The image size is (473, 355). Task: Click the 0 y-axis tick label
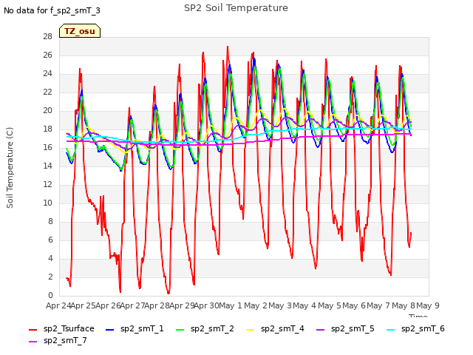point(50,295)
